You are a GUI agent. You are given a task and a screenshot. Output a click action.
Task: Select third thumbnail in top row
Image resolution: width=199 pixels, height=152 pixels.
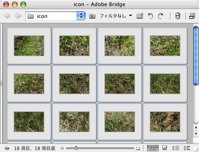pos(120,46)
